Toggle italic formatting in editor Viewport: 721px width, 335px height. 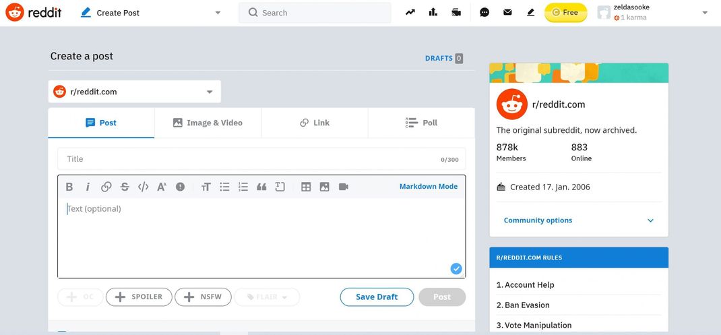[x=88, y=186]
